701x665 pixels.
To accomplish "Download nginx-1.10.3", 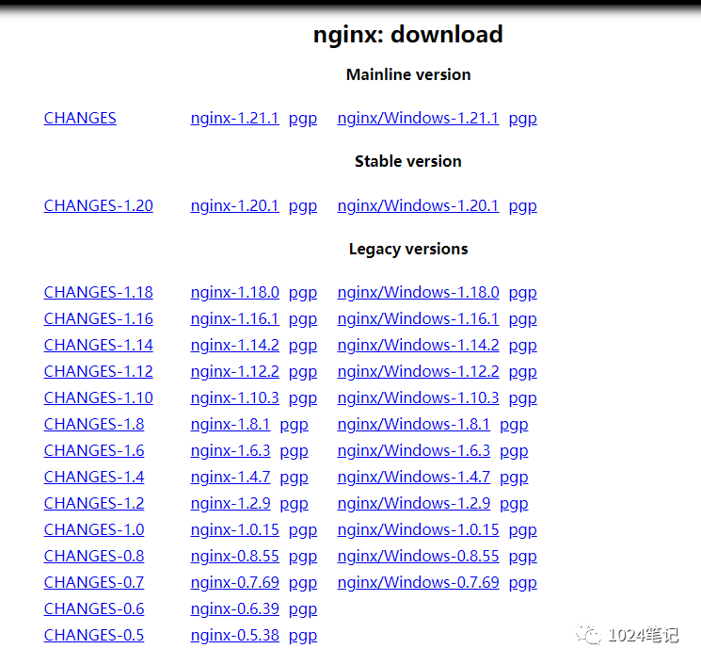I will point(234,397).
